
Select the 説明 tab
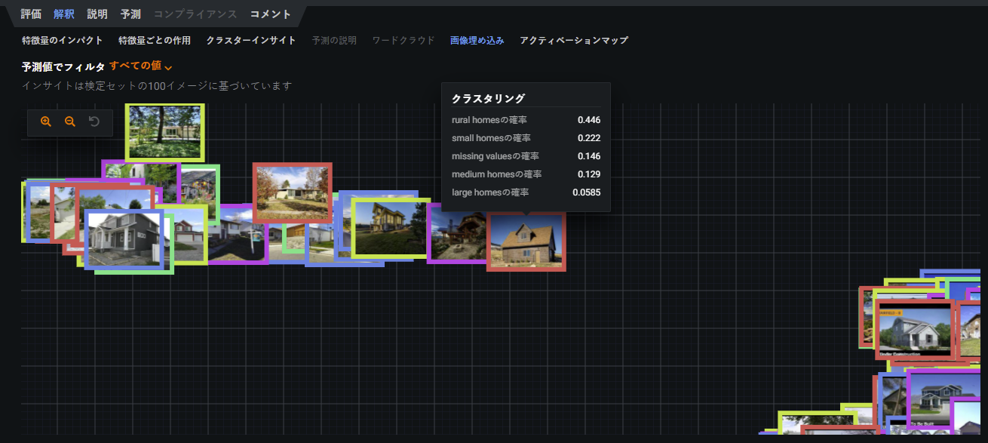(97, 14)
